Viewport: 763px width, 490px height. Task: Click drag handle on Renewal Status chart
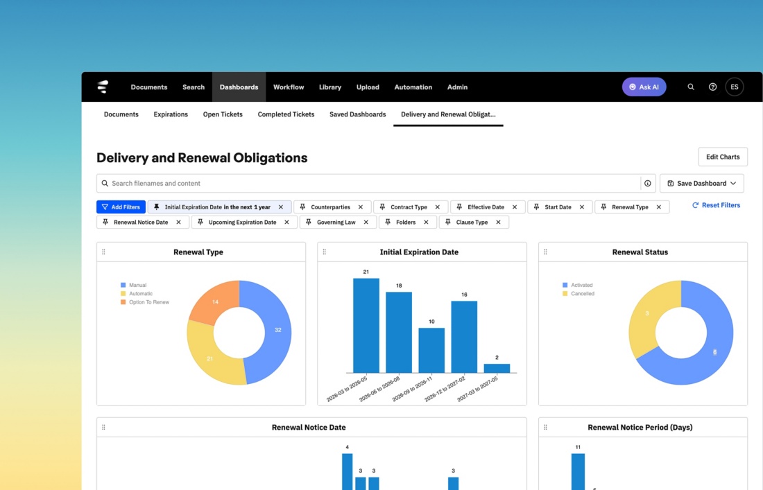(545, 252)
